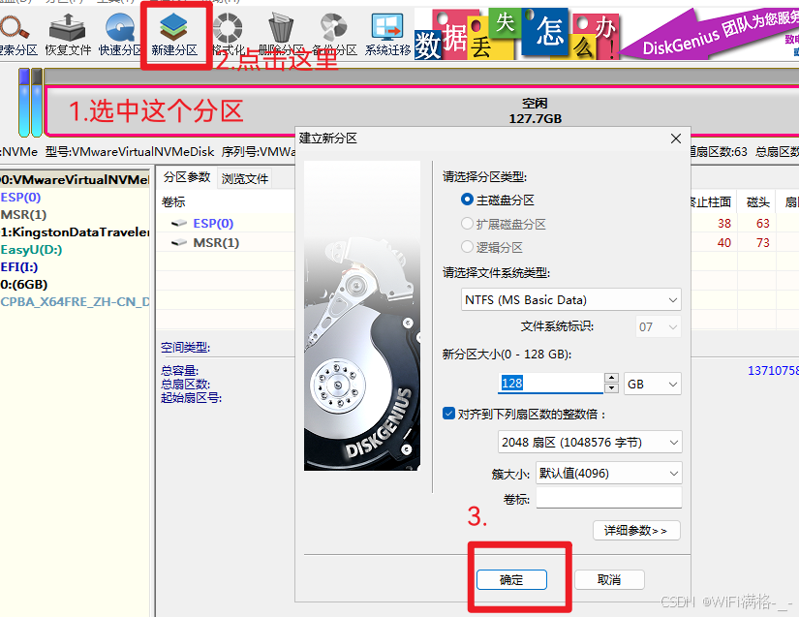Select VMwareVirtualNVMe disk in the tree
This screenshot has height=617, width=799.
[x=75, y=179]
